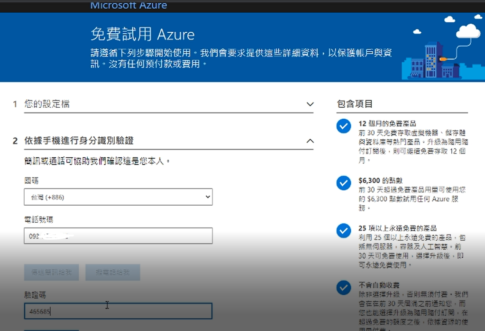This screenshot has height=331, width=485.
Task: Click the checkmark icon beside 12 個月的免費產品
Action: (x=344, y=126)
